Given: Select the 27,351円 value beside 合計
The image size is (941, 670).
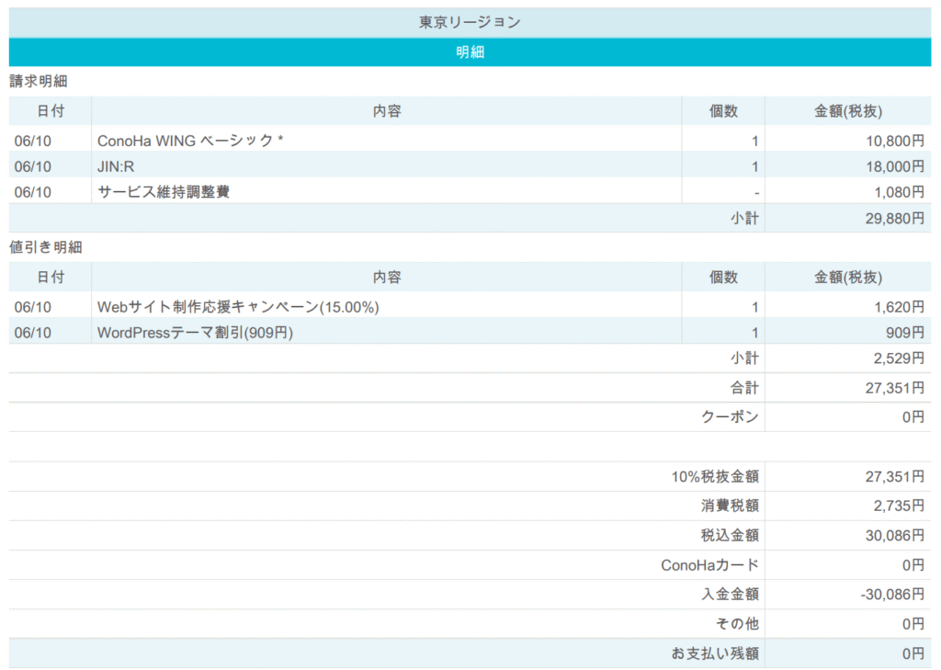Looking at the screenshot, I should pos(895,388).
